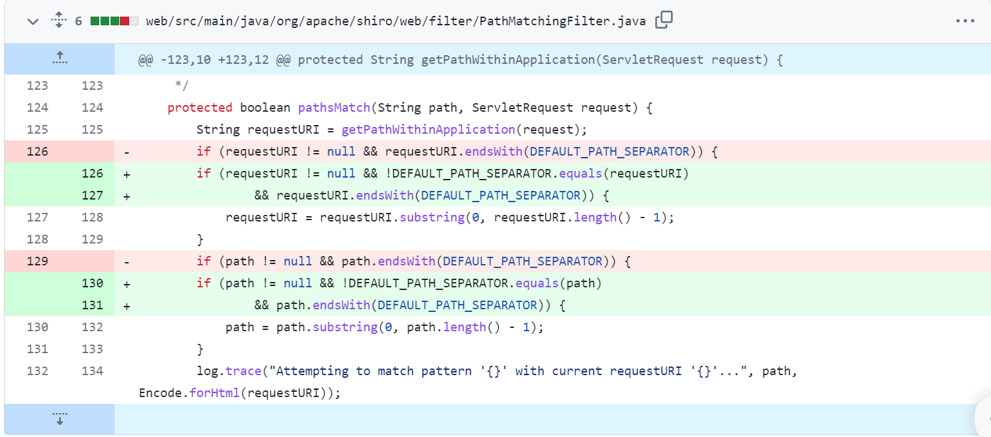Select added line number 130
This screenshot has width=991, height=437.
tap(92, 283)
